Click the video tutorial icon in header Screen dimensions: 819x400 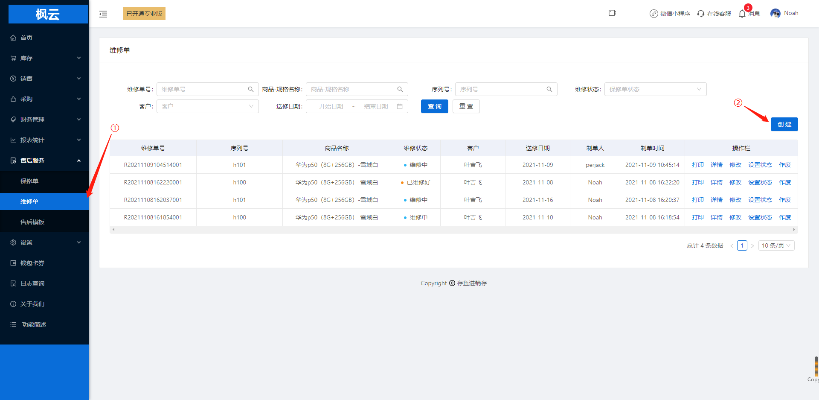point(612,13)
